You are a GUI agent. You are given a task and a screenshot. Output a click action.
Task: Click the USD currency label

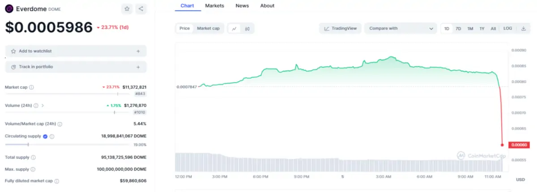520,179
